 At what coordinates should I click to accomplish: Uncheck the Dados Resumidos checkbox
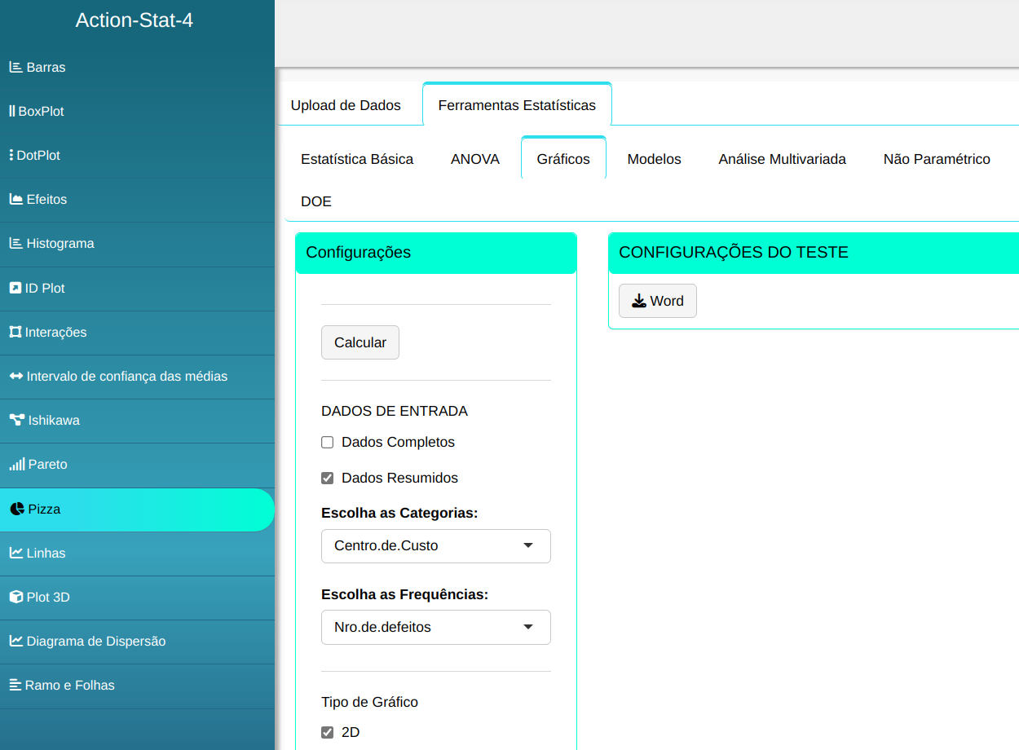coord(328,479)
